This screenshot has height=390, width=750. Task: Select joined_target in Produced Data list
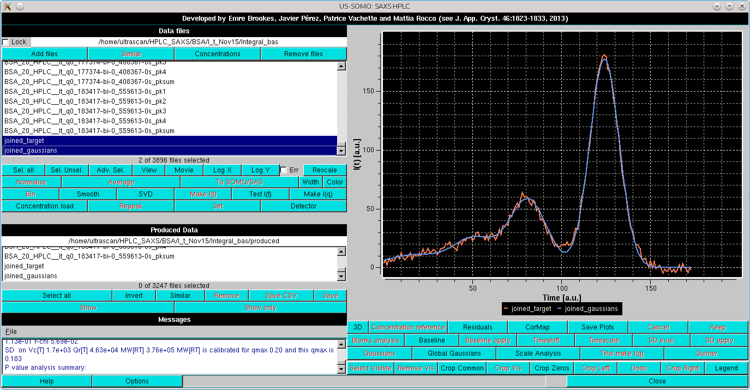tap(170, 266)
